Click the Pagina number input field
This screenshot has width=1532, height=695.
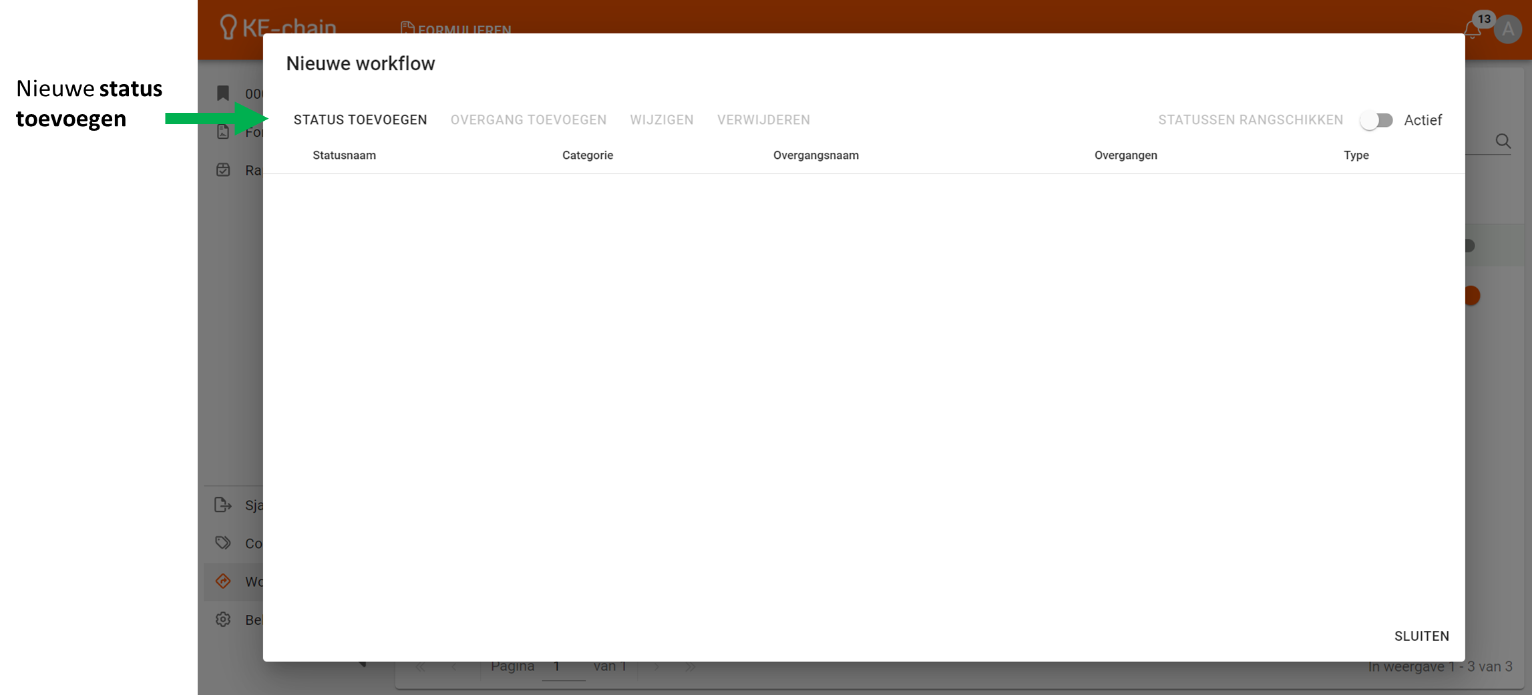coord(563,667)
